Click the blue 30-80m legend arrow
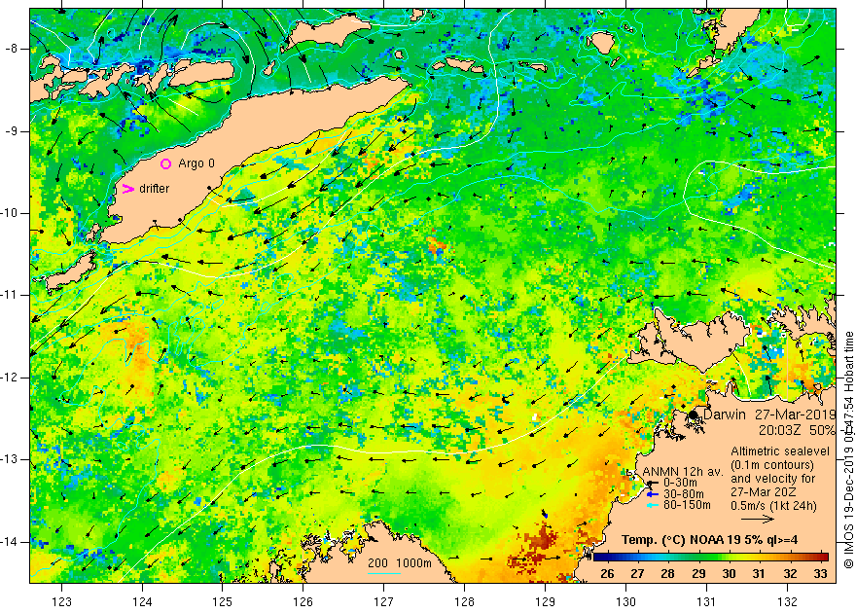 point(653,494)
